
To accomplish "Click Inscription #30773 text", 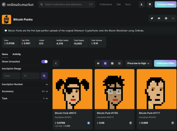I will [105, 117].
